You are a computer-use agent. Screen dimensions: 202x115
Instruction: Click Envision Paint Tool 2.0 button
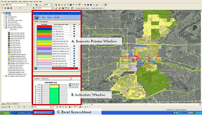[97, 8]
